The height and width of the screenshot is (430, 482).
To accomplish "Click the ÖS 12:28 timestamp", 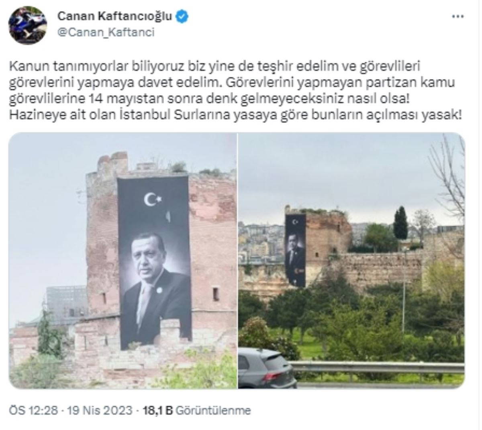I will 34,410.
